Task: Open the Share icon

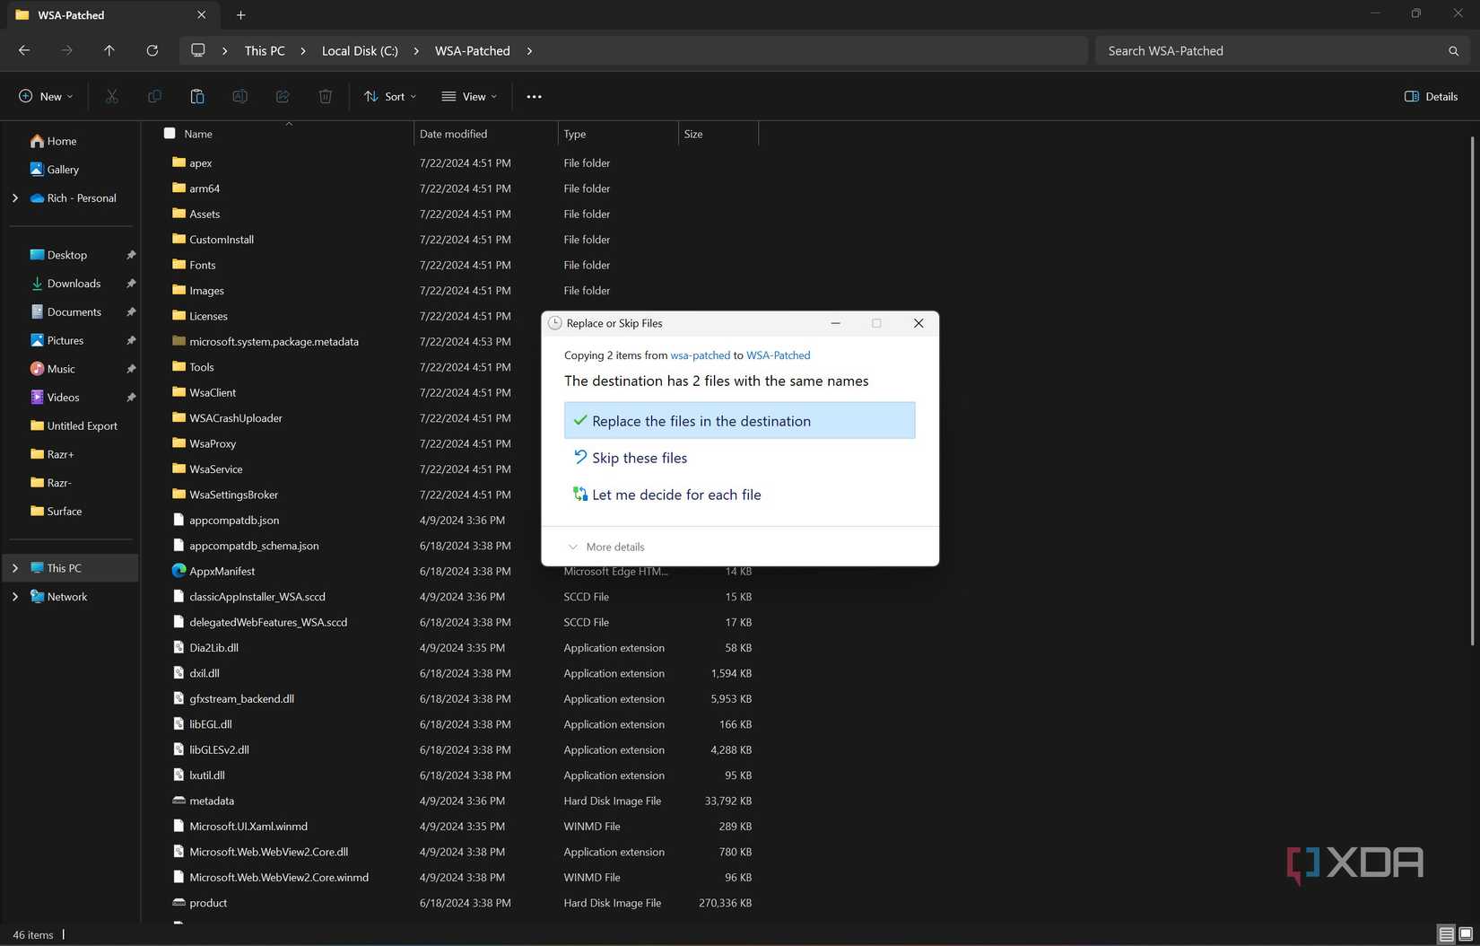Action: [x=283, y=96]
